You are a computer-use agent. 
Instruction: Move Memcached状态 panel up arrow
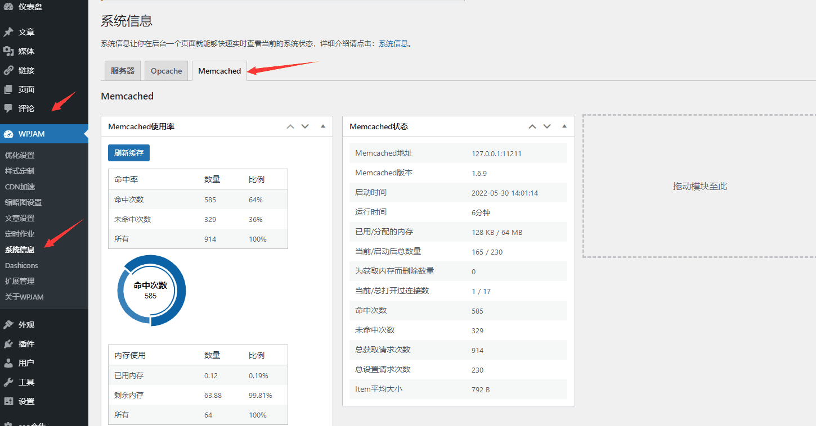click(532, 126)
